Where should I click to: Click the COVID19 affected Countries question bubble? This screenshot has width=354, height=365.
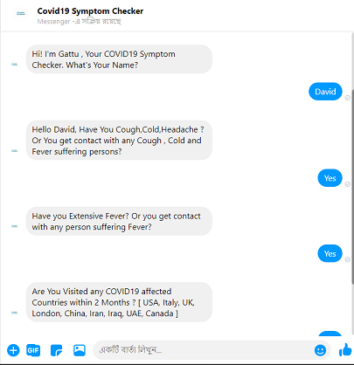(x=119, y=302)
